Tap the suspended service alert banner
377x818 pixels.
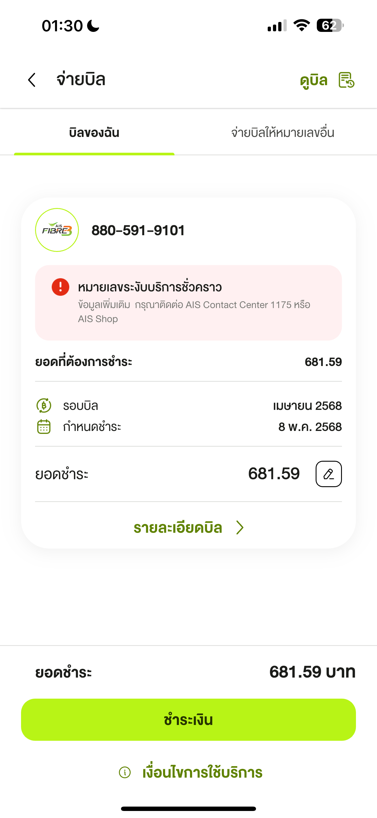tap(188, 303)
